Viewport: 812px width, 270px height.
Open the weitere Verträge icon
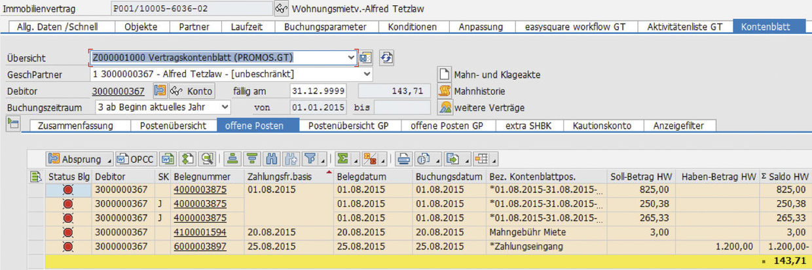coord(445,107)
